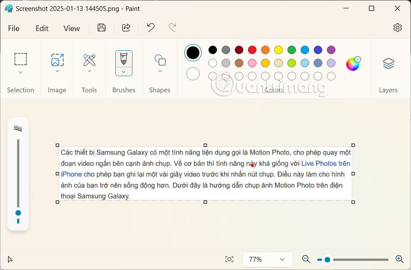Open Paint settings
The height and width of the screenshot is (270, 411).
click(397, 27)
